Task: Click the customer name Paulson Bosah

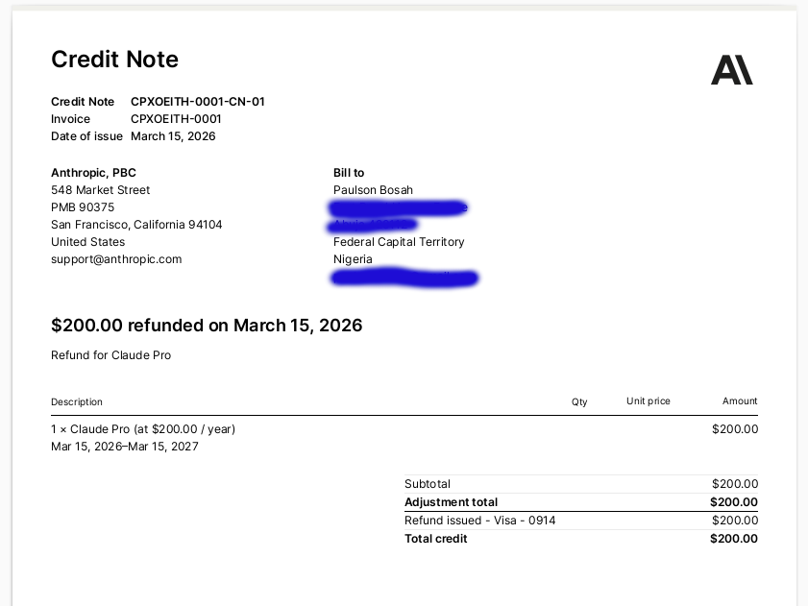Action: tap(373, 190)
